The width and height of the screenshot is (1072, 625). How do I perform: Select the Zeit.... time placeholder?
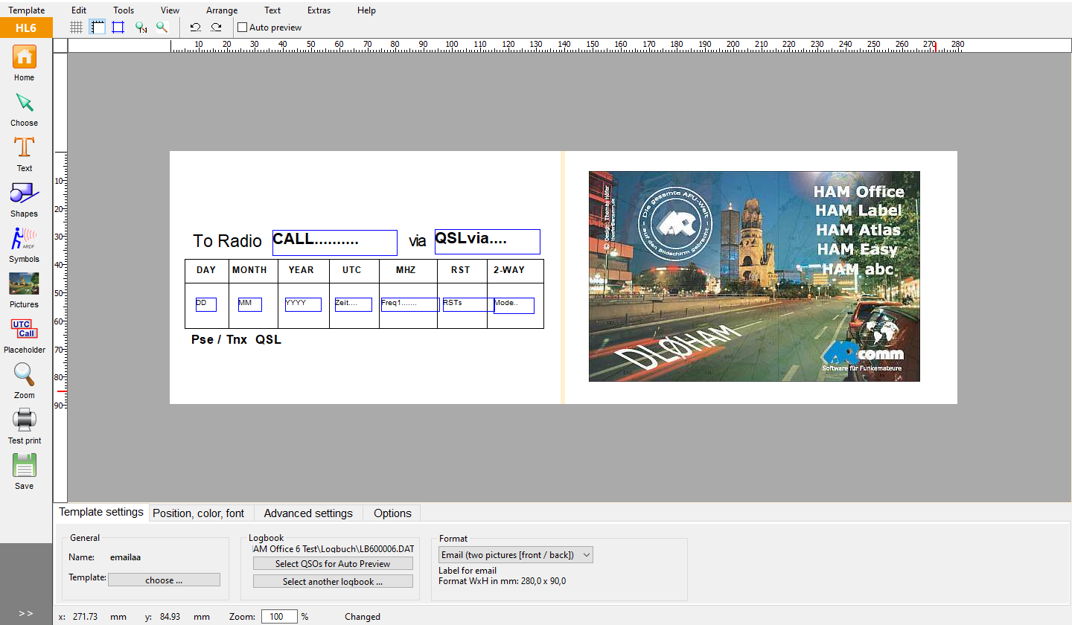354,304
